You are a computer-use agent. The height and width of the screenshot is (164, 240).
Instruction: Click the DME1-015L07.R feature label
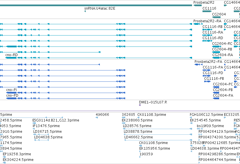pyautogui.click(x=153, y=102)
